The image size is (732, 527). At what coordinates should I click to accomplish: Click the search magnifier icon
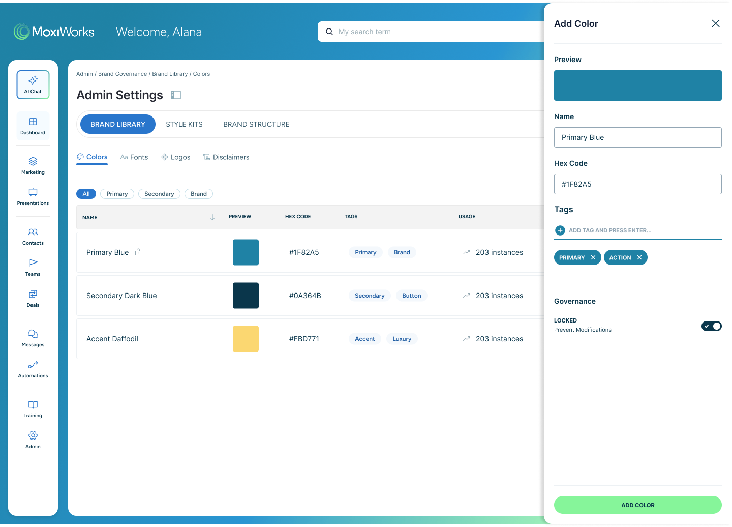[x=329, y=32]
